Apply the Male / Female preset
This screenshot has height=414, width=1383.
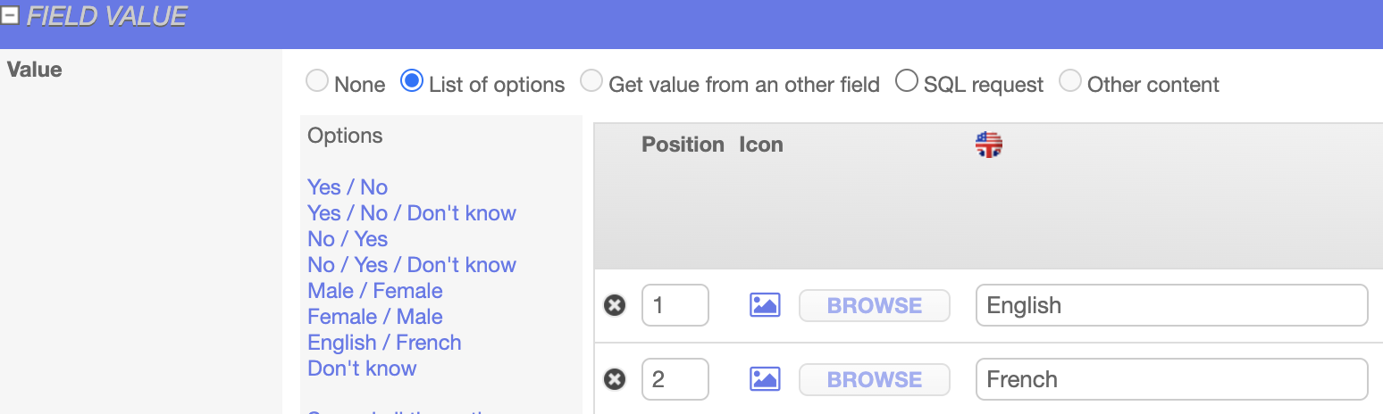[x=375, y=291]
